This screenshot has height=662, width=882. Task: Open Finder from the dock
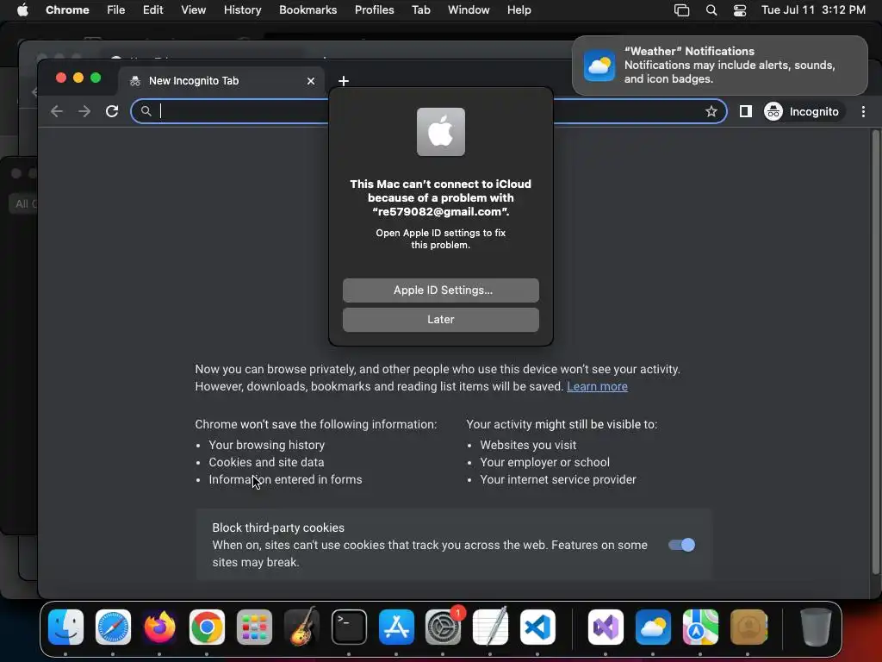[x=65, y=627]
